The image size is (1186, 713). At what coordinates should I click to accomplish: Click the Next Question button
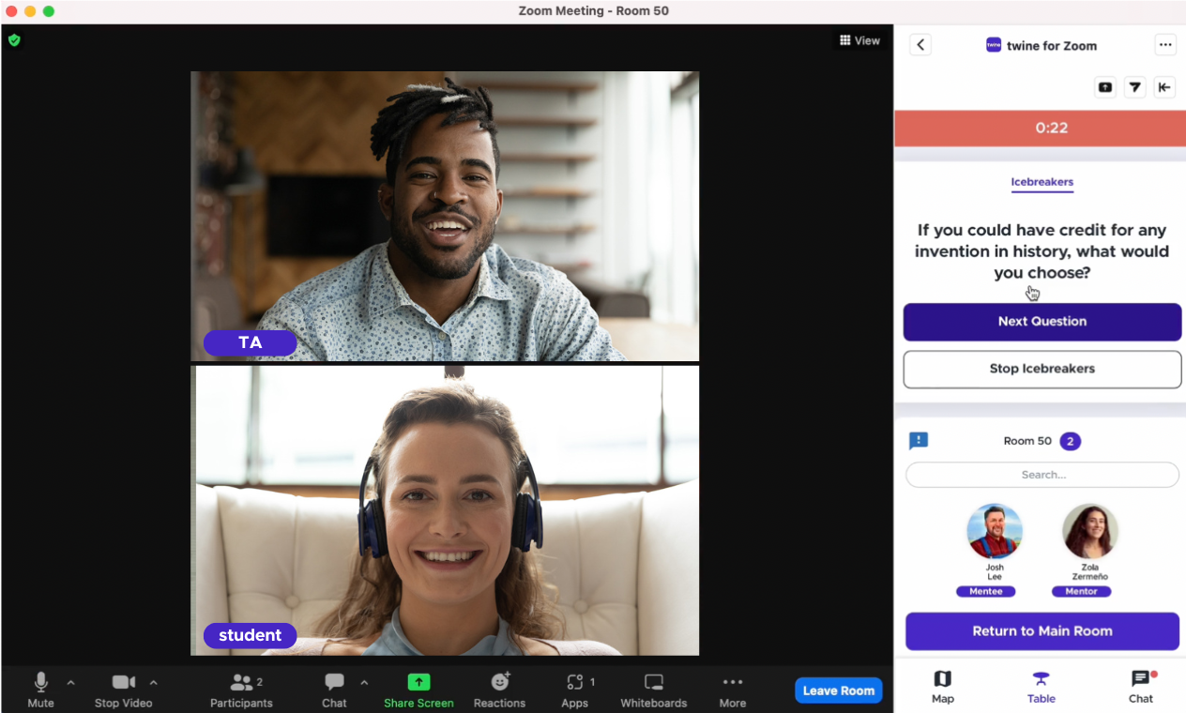click(x=1042, y=322)
